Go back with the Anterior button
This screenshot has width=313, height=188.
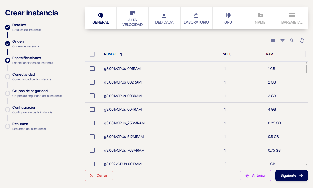(255, 176)
